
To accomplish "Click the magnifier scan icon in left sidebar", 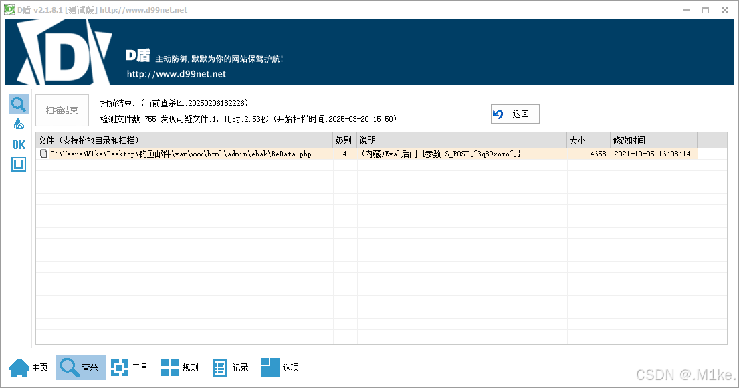I will coord(19,104).
